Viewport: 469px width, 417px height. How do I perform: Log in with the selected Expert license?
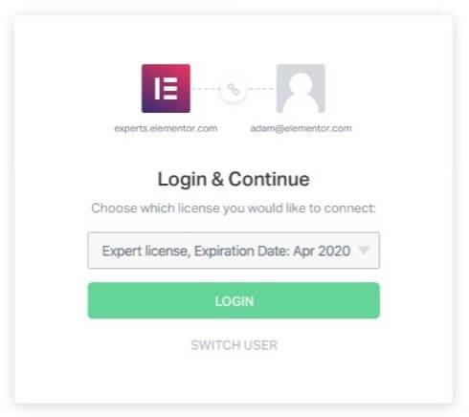coord(234,300)
